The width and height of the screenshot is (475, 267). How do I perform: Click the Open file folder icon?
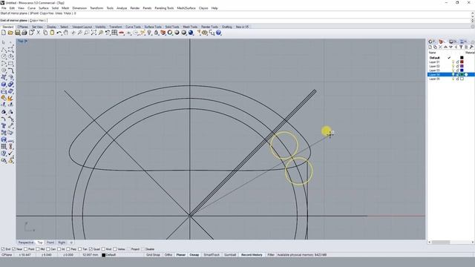click(10, 33)
